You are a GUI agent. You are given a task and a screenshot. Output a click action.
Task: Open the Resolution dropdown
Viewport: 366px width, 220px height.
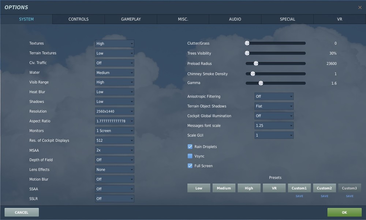tap(114, 111)
